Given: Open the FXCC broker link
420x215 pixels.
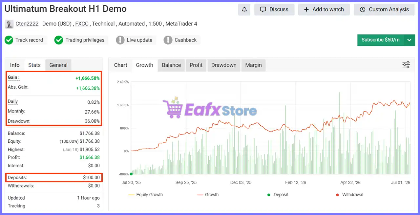Looking at the screenshot, I should click(82, 24).
